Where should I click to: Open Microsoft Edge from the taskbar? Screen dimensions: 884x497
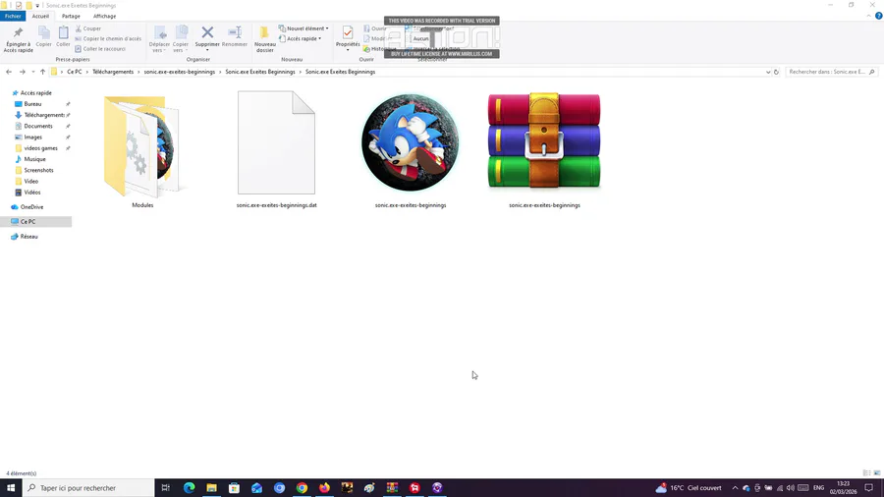point(189,488)
